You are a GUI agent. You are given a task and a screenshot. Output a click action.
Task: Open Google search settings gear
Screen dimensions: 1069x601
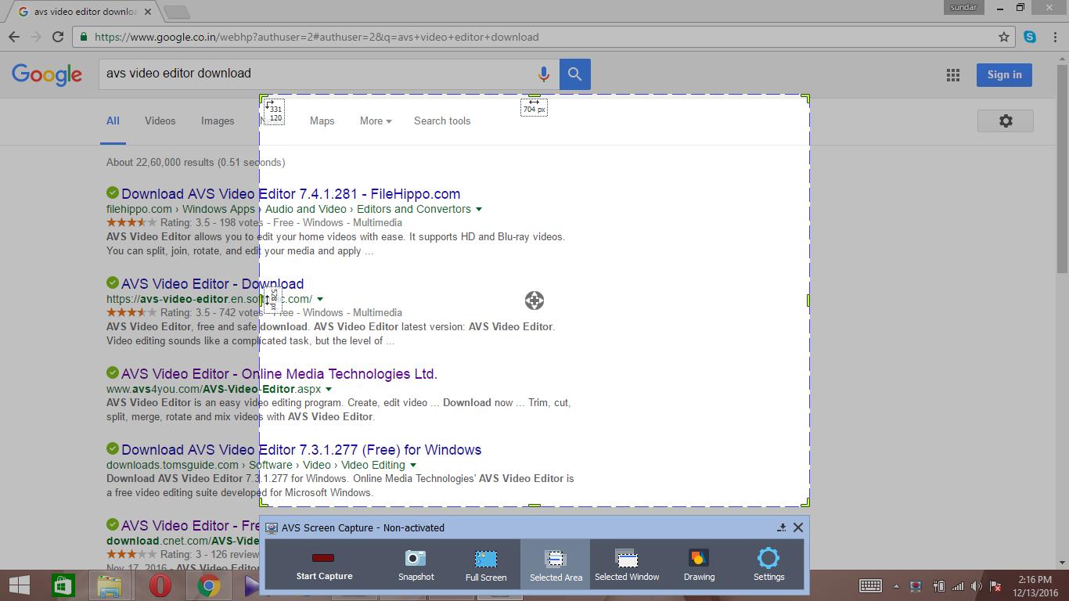(x=1006, y=121)
